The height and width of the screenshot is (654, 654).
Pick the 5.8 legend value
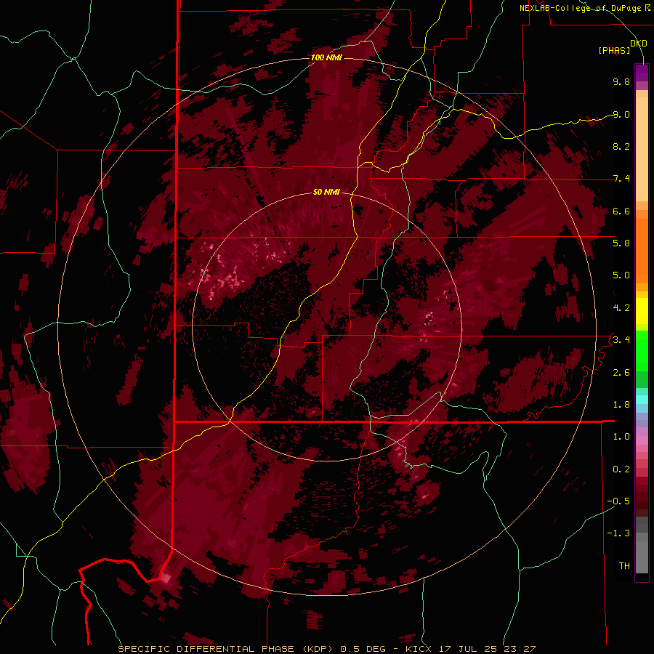click(x=621, y=243)
